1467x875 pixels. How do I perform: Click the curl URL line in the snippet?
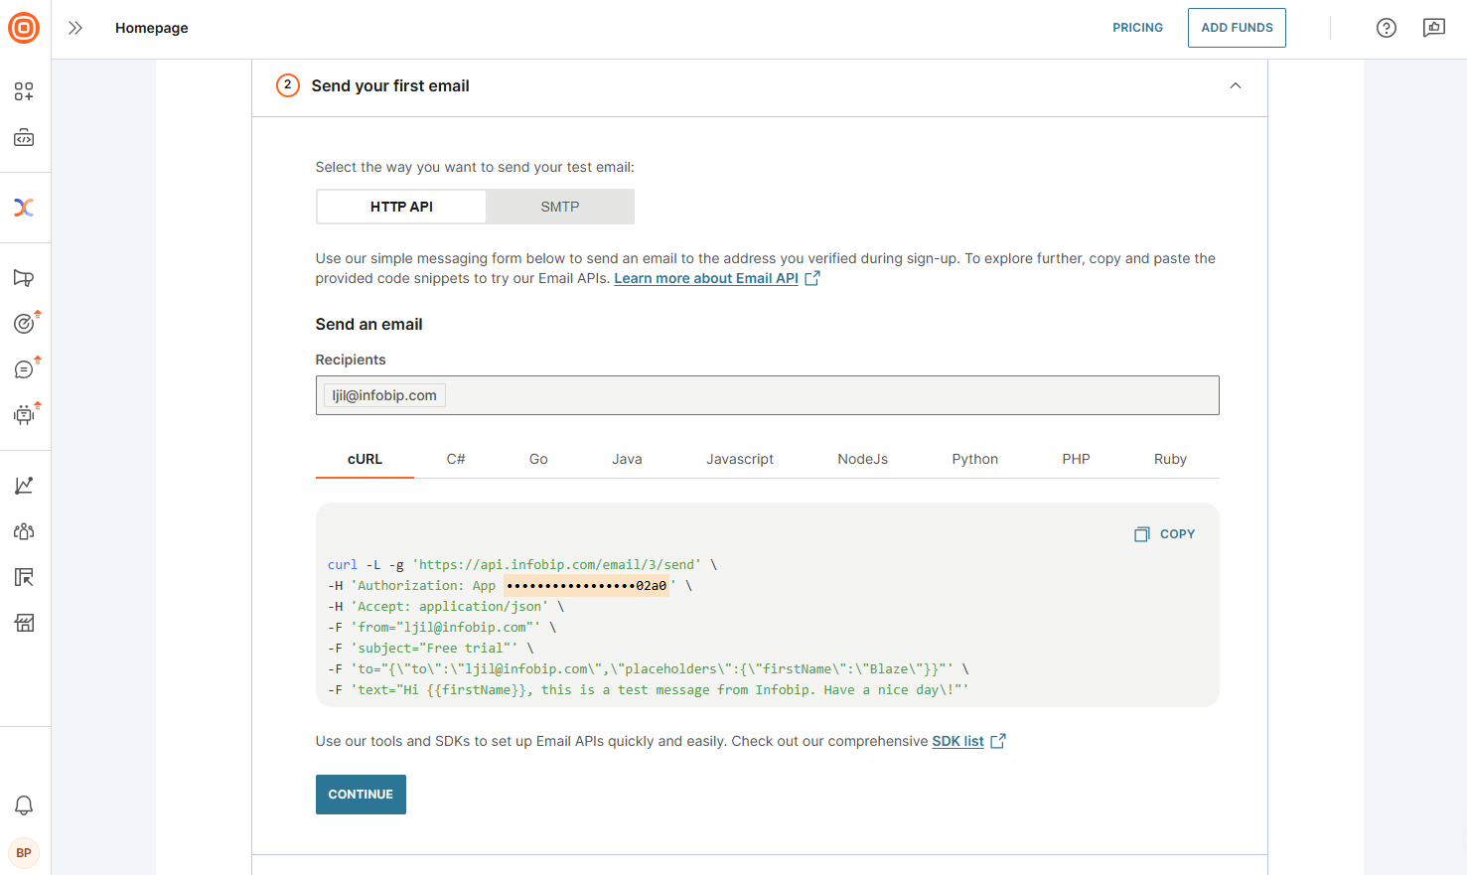[522, 565]
